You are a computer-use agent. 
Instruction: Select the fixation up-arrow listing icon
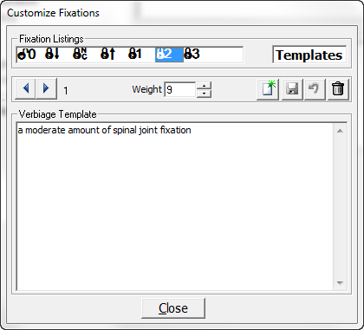click(x=108, y=54)
